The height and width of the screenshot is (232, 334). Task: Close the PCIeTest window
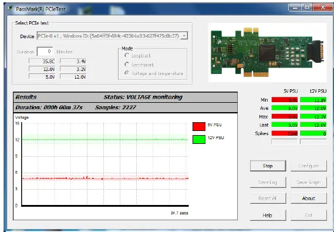click(x=323, y=7)
